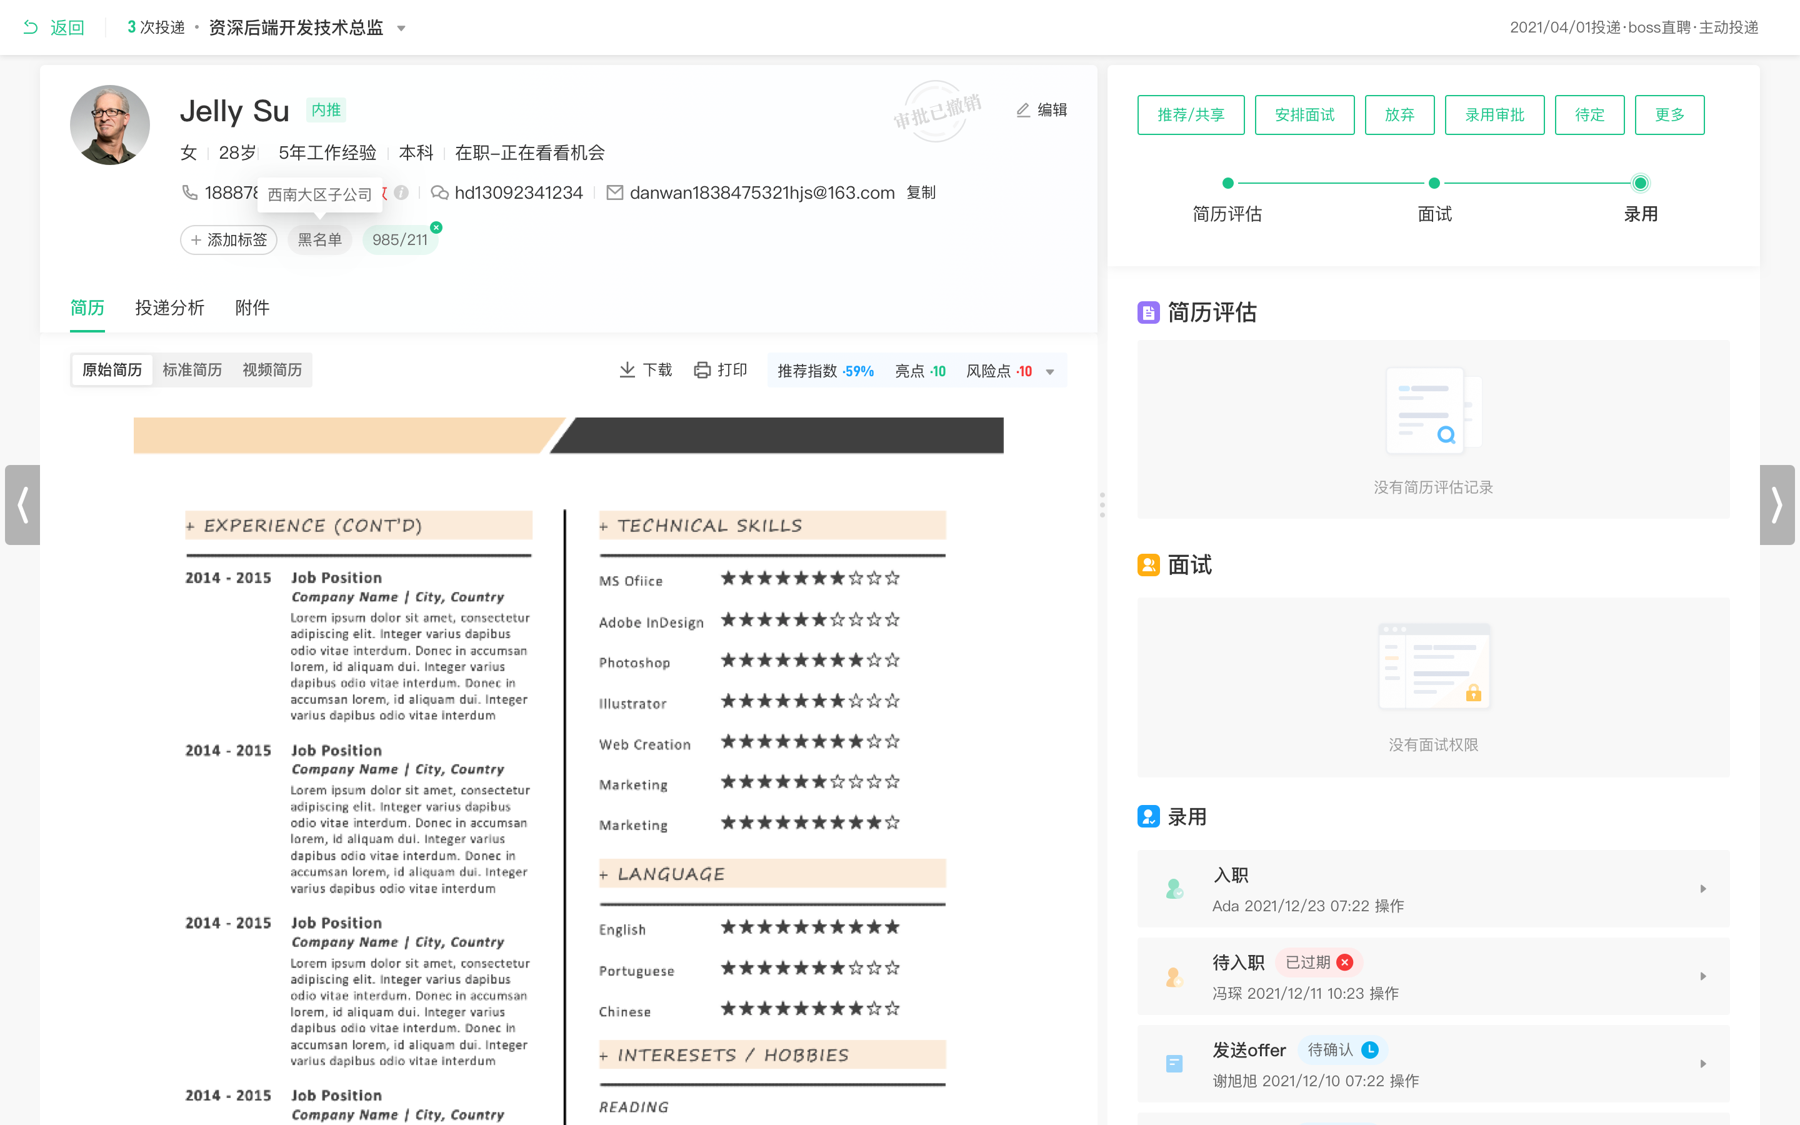Switch to 投递分析 tab
The height and width of the screenshot is (1125, 1800).
(x=169, y=307)
